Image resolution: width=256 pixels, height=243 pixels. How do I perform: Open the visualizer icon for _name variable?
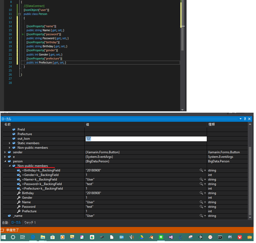[x=201, y=215]
